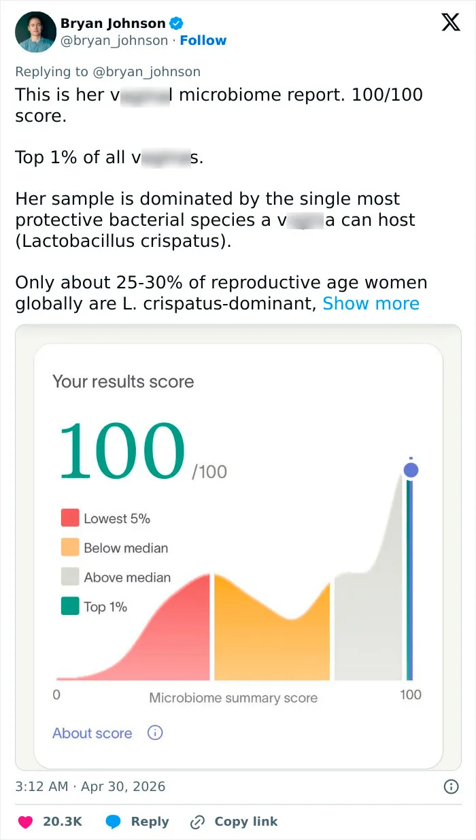Click the verified badge next to Bryan Johnson
476x840 pixels.
176,23
